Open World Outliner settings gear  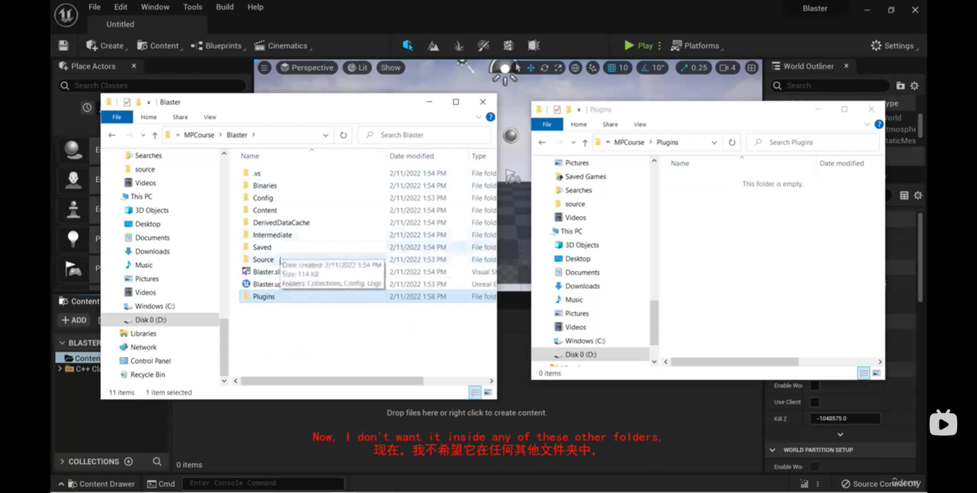click(x=914, y=85)
